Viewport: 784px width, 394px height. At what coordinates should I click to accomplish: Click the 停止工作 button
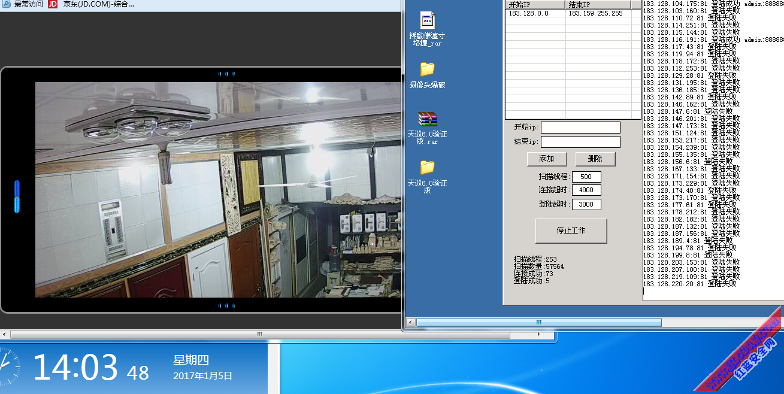[x=571, y=231]
